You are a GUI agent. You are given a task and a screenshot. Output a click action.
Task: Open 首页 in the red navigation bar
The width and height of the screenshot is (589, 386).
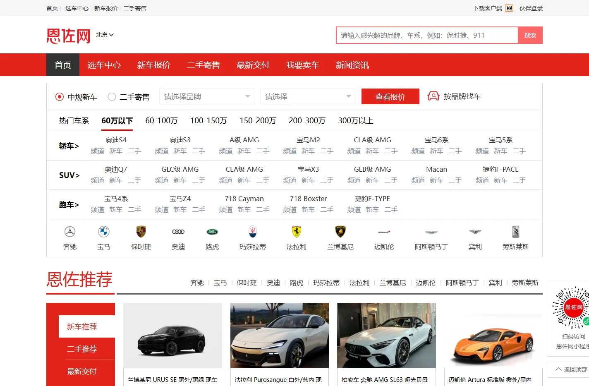[x=63, y=65]
